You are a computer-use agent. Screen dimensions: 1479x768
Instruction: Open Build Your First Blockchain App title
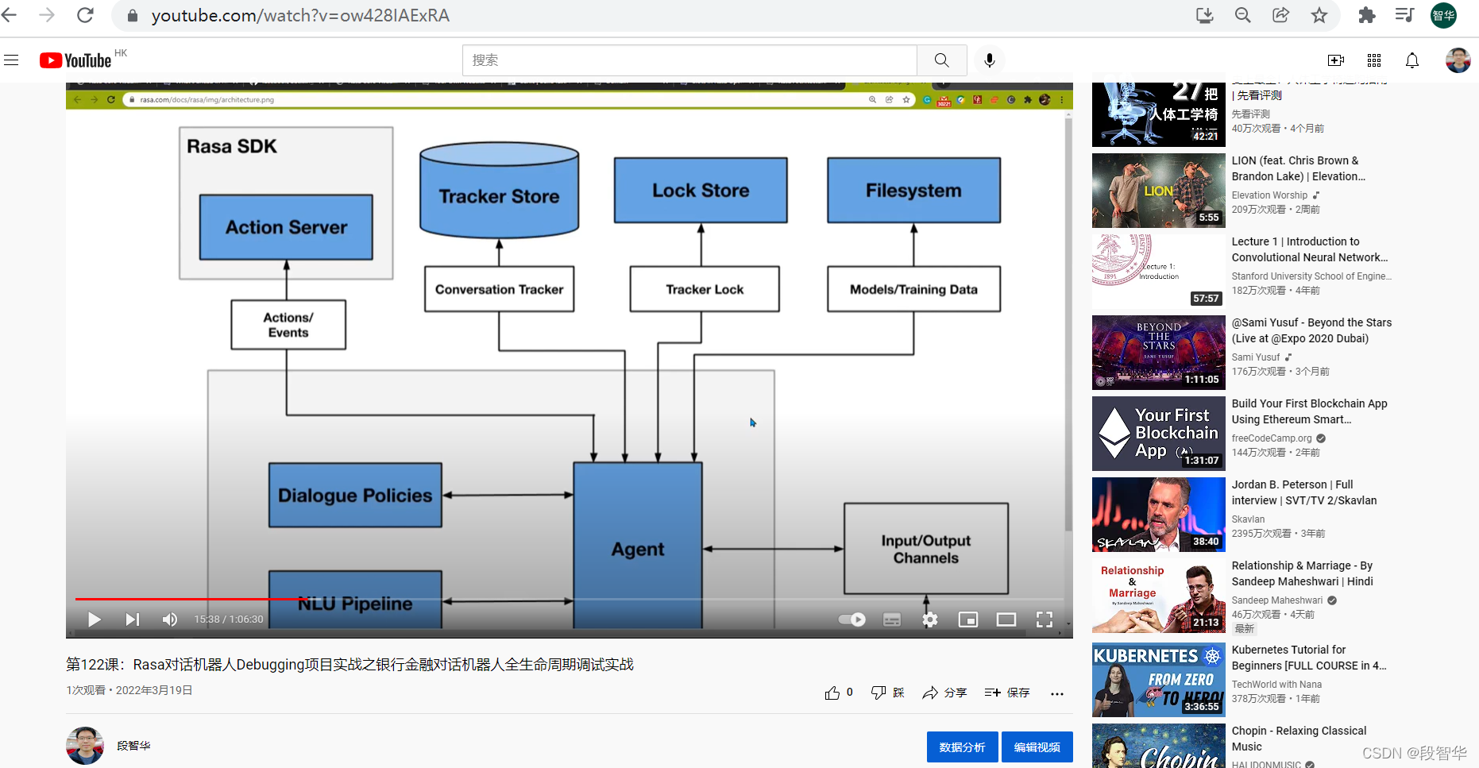tap(1310, 411)
